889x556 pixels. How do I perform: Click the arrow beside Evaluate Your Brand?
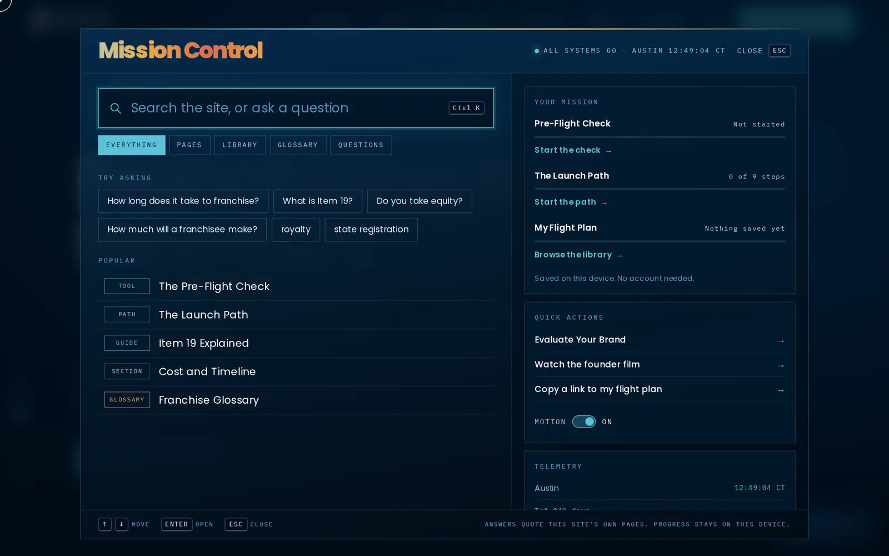[x=781, y=341]
